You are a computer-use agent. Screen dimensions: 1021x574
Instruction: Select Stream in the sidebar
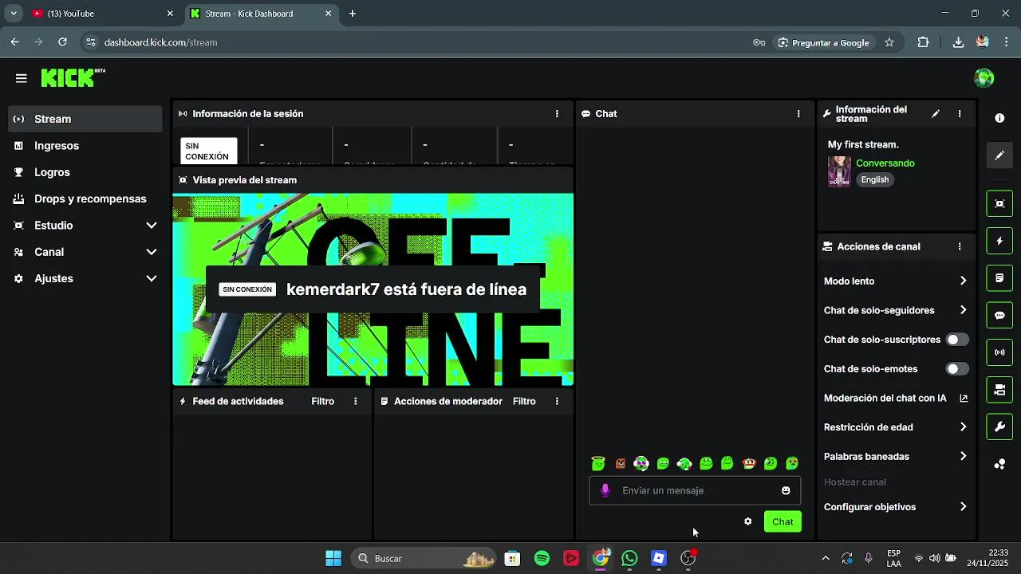click(86, 119)
